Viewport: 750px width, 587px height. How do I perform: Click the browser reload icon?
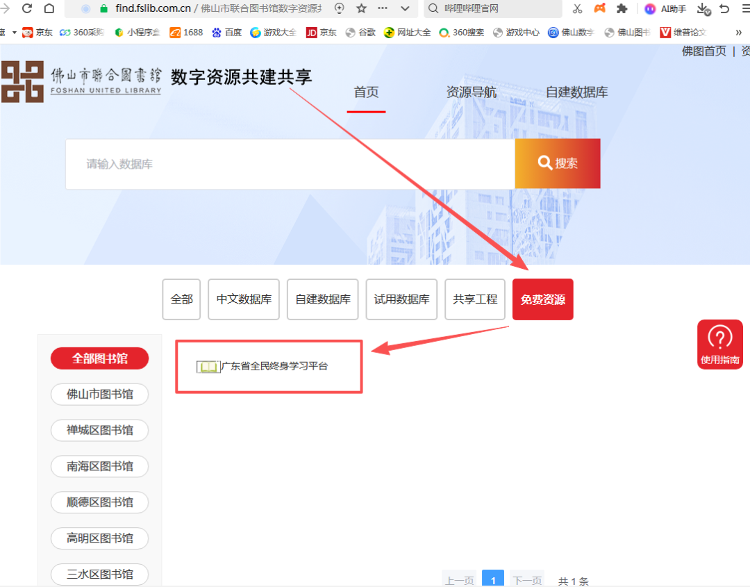tap(27, 8)
